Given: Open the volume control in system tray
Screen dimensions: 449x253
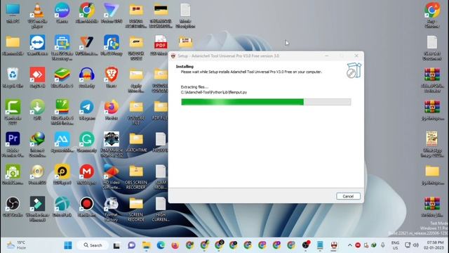Looking at the screenshot, I should pyautogui.click(x=416, y=245).
